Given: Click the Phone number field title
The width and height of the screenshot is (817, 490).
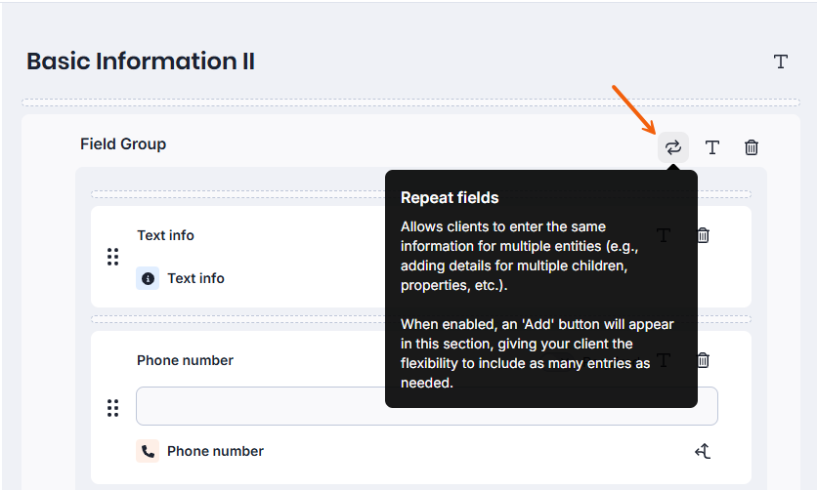Looking at the screenshot, I should pos(185,360).
